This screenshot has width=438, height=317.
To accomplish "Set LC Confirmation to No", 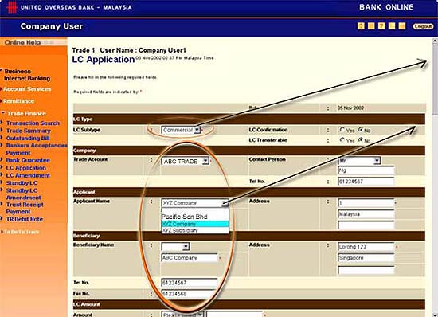I will pyautogui.click(x=361, y=130).
